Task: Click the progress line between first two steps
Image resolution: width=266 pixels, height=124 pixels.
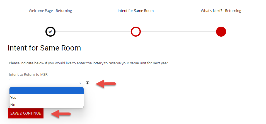Action: [x=93, y=32]
